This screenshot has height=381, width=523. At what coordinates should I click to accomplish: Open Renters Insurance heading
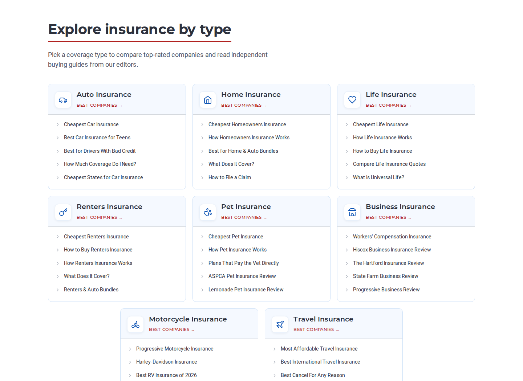109,207
